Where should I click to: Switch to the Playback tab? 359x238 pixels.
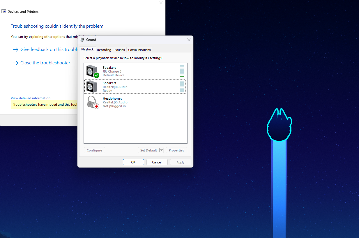coord(87,50)
